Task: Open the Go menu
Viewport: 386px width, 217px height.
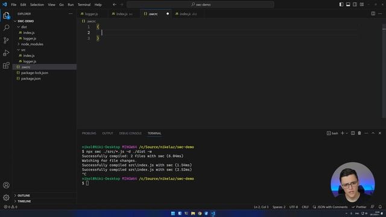Action: point(62,4)
